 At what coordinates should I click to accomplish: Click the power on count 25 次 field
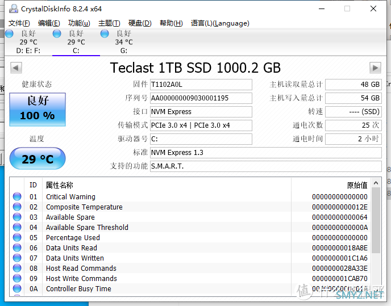pos(353,125)
